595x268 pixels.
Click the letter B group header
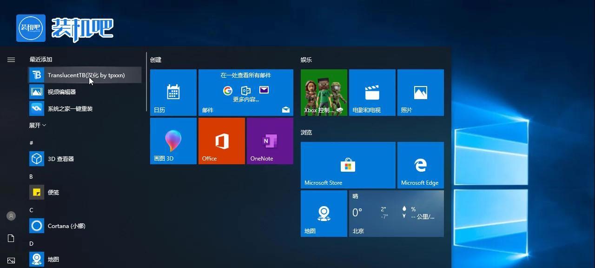pyautogui.click(x=31, y=176)
